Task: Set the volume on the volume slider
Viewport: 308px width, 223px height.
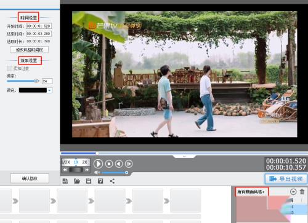Action: (114, 173)
